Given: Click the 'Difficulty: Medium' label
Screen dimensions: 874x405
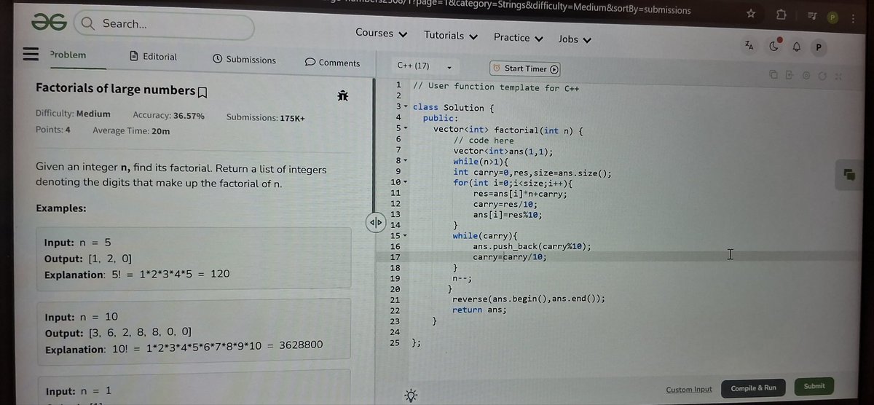Looking at the screenshot, I should [73, 114].
